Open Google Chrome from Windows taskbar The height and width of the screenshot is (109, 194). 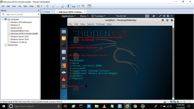(135, 106)
